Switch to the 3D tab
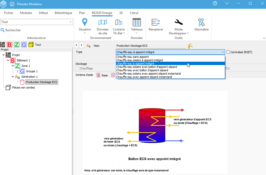 (x=121, y=13)
